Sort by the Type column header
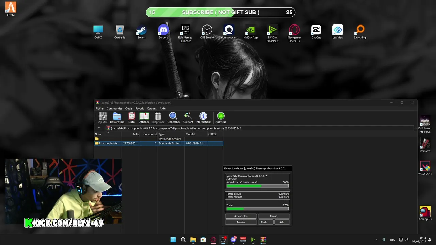This screenshot has width=436, height=245. 171,134
